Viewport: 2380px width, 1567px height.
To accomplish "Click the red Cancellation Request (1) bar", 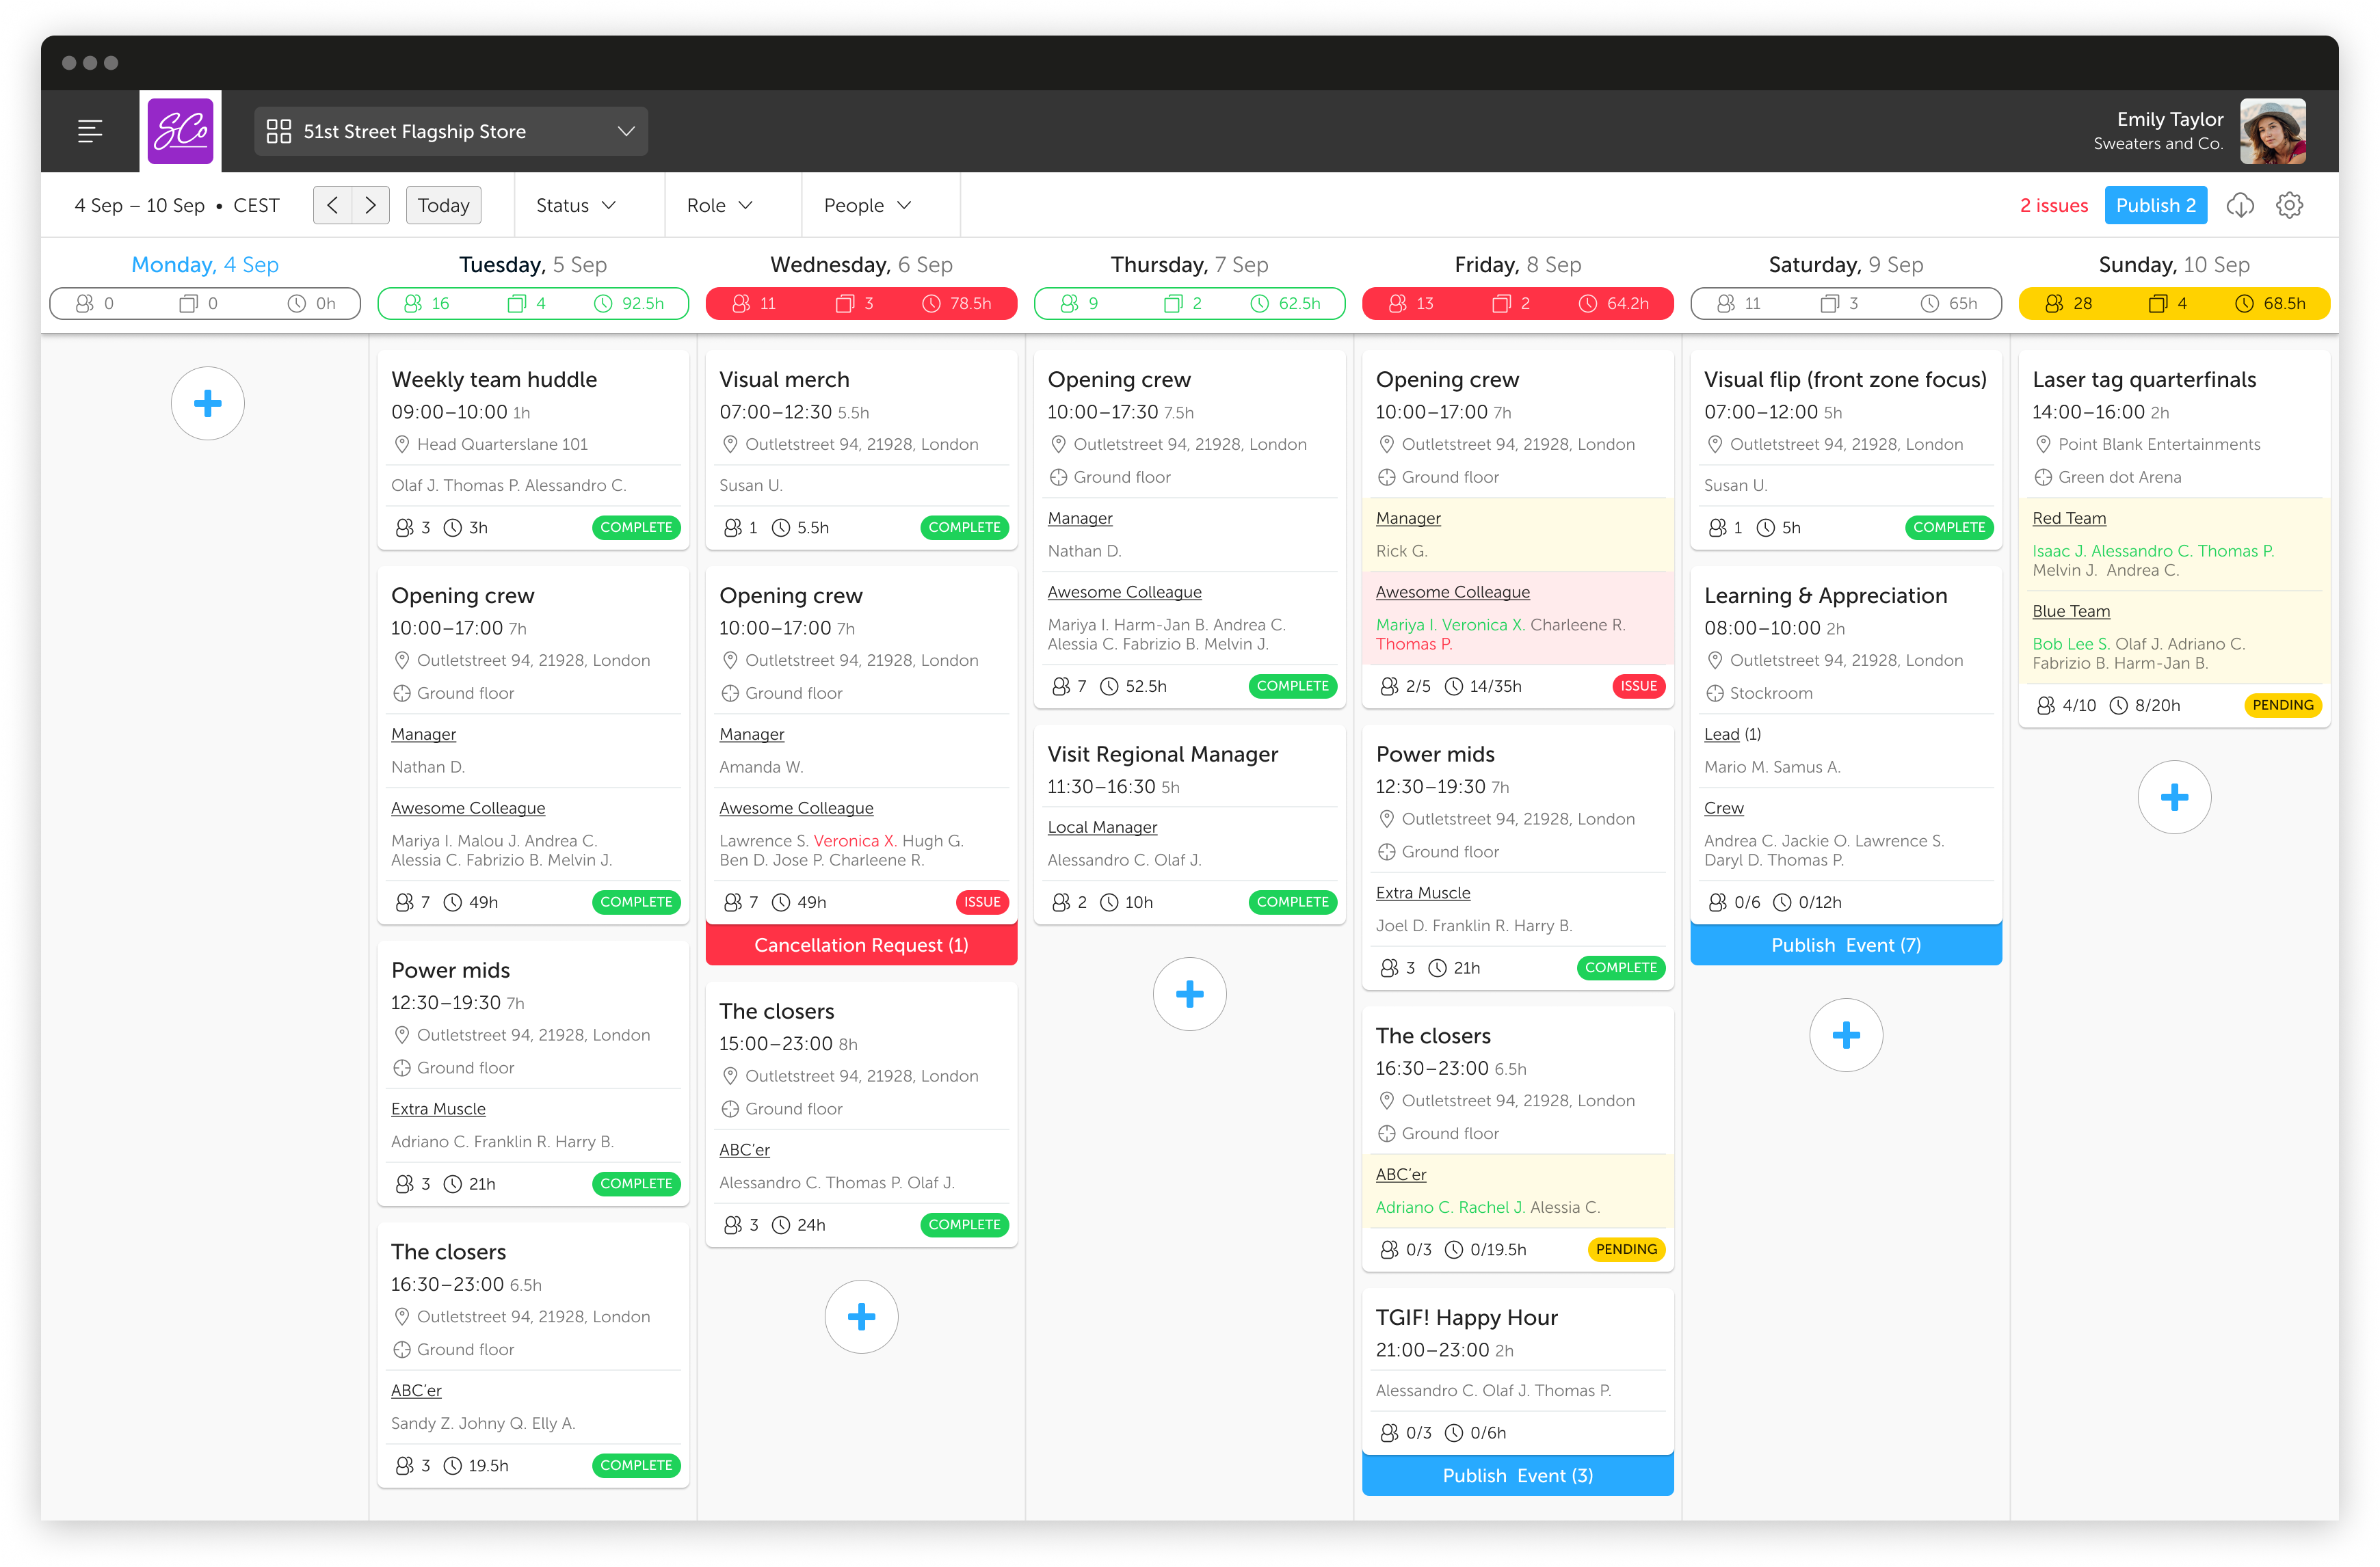I will tap(861, 946).
